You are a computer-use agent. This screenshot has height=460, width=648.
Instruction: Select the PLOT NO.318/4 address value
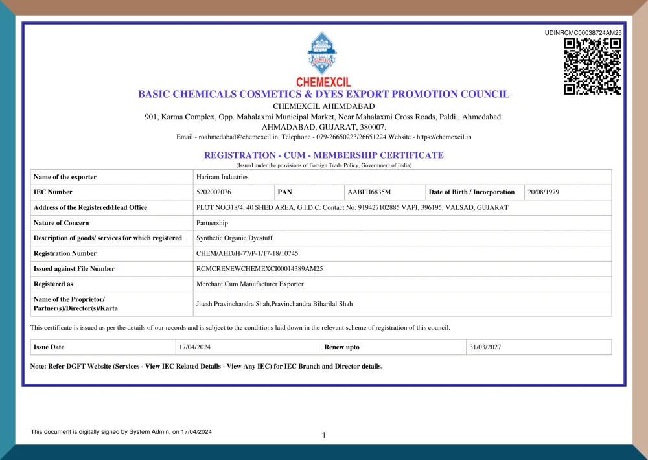352,207
